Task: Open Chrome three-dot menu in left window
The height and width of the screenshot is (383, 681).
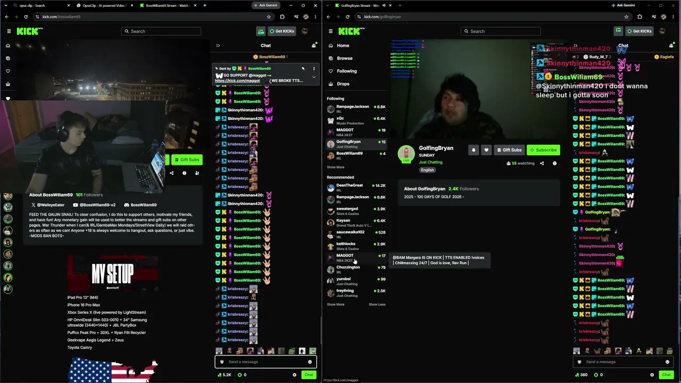Action: click(x=315, y=16)
